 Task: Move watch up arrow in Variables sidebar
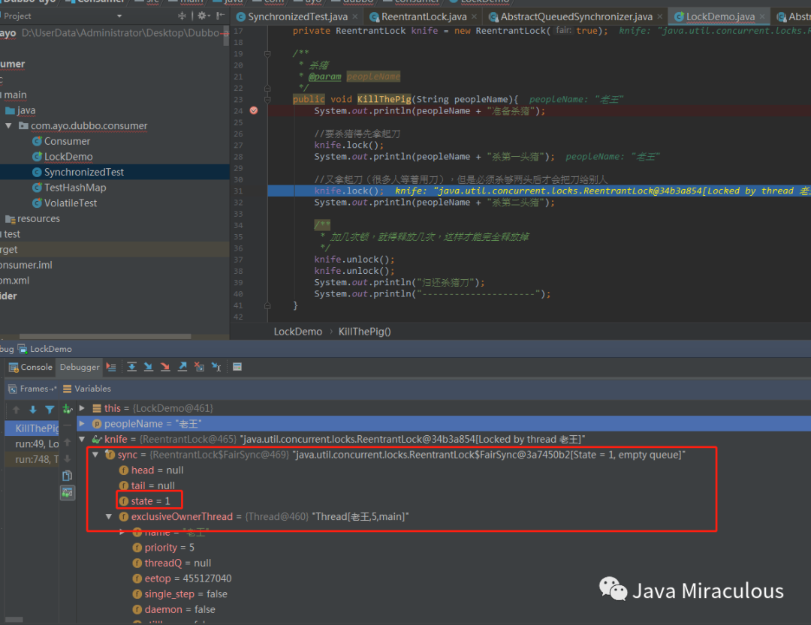pyautogui.click(x=68, y=442)
